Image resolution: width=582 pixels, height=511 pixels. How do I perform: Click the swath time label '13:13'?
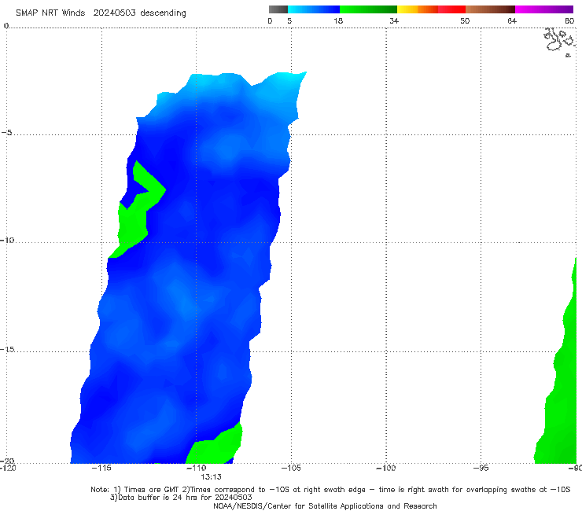pyautogui.click(x=212, y=477)
